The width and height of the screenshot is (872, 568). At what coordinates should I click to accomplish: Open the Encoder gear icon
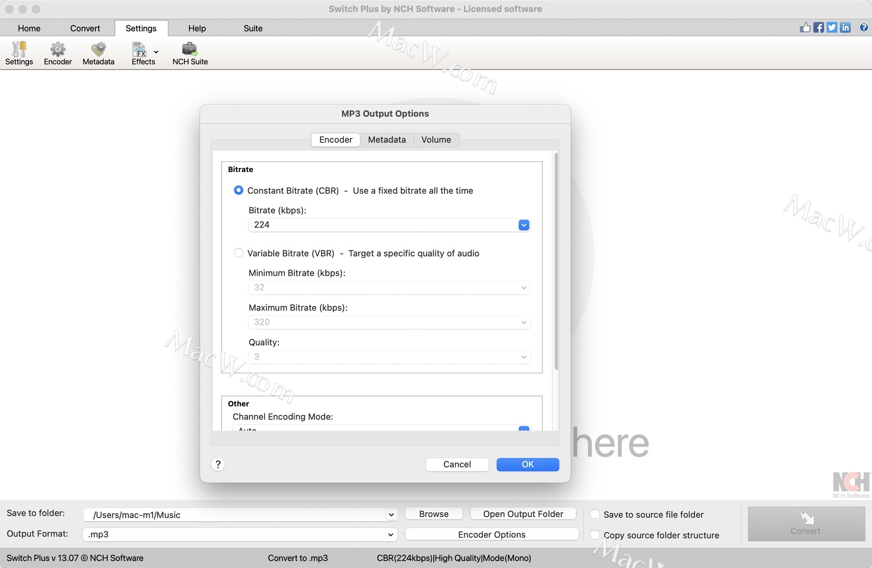(x=58, y=49)
